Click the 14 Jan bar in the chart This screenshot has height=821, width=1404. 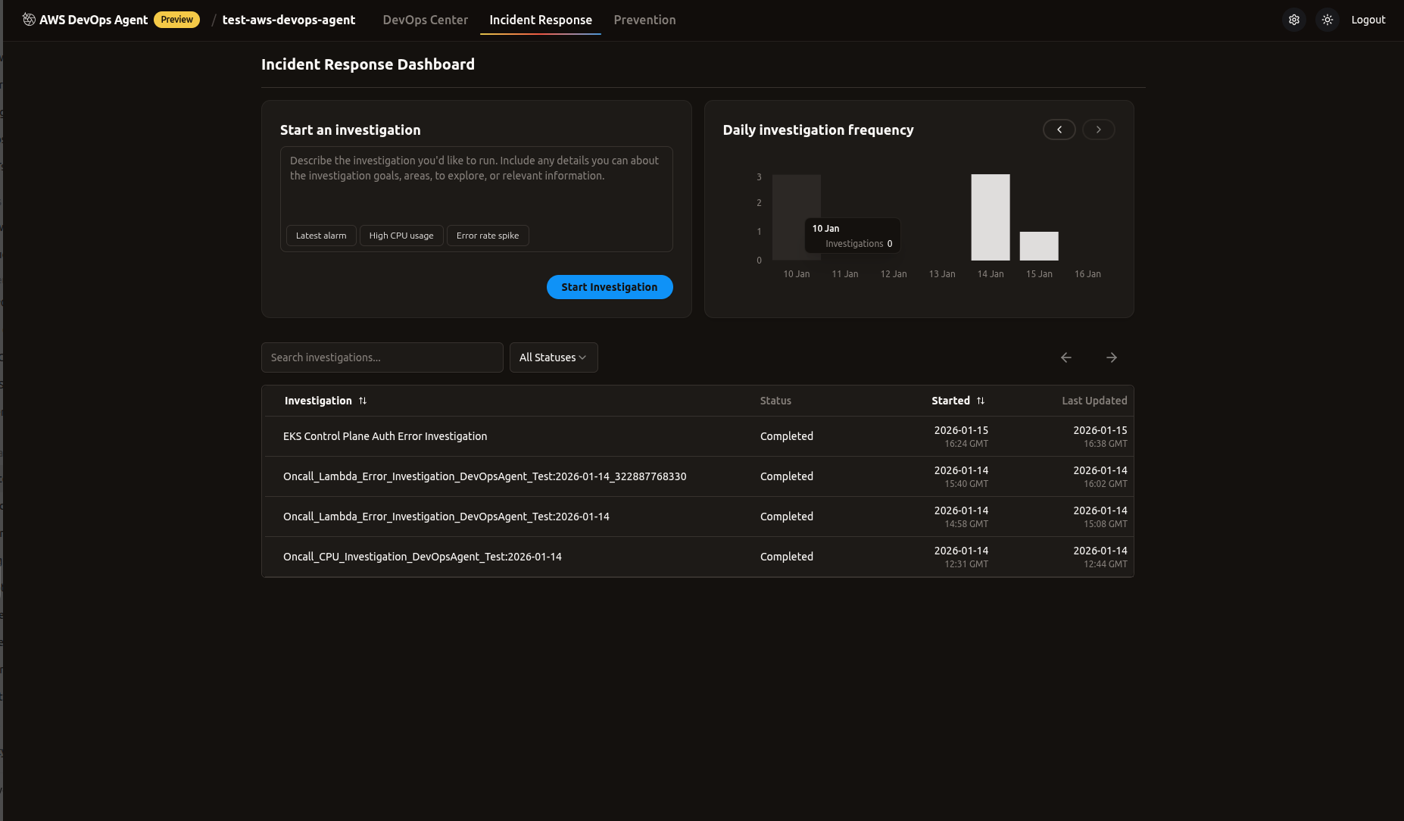point(991,217)
